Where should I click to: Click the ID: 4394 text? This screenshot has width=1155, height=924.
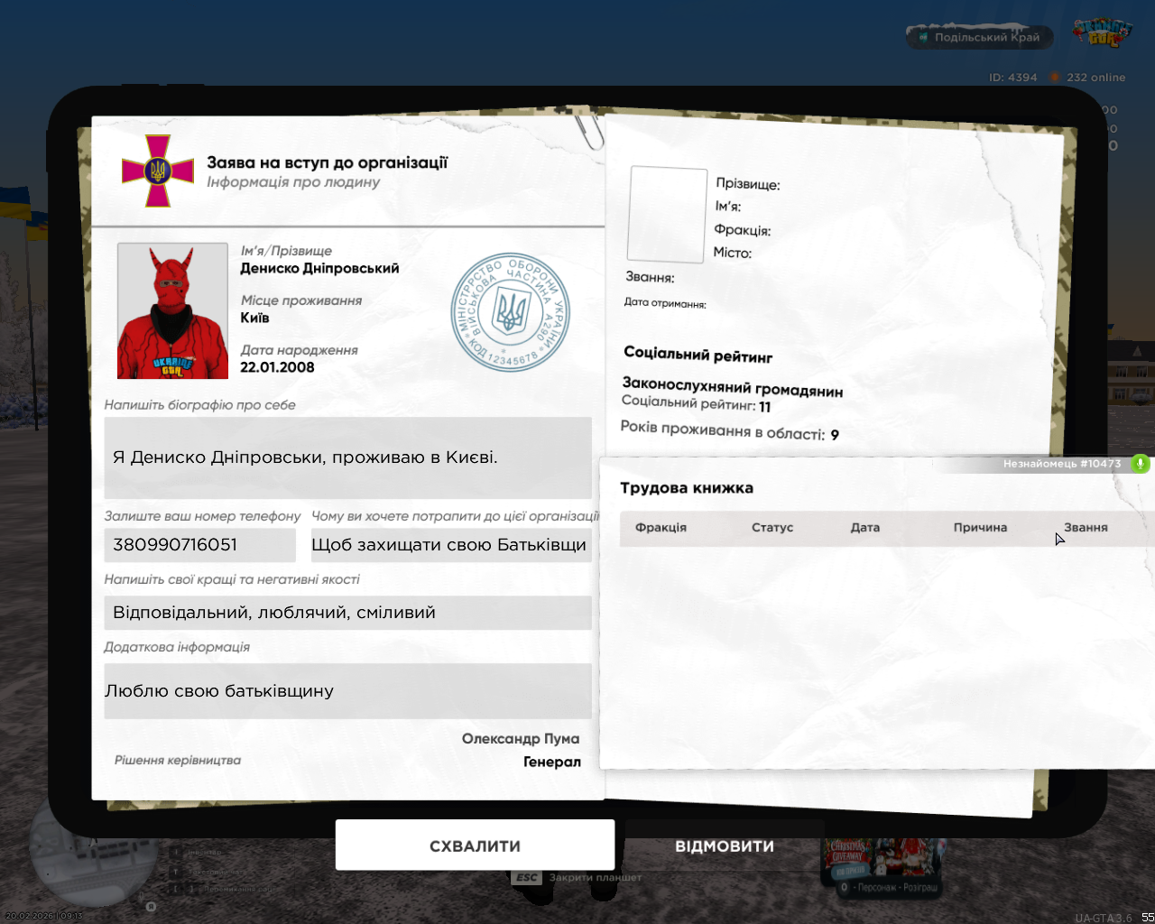coord(1013,78)
